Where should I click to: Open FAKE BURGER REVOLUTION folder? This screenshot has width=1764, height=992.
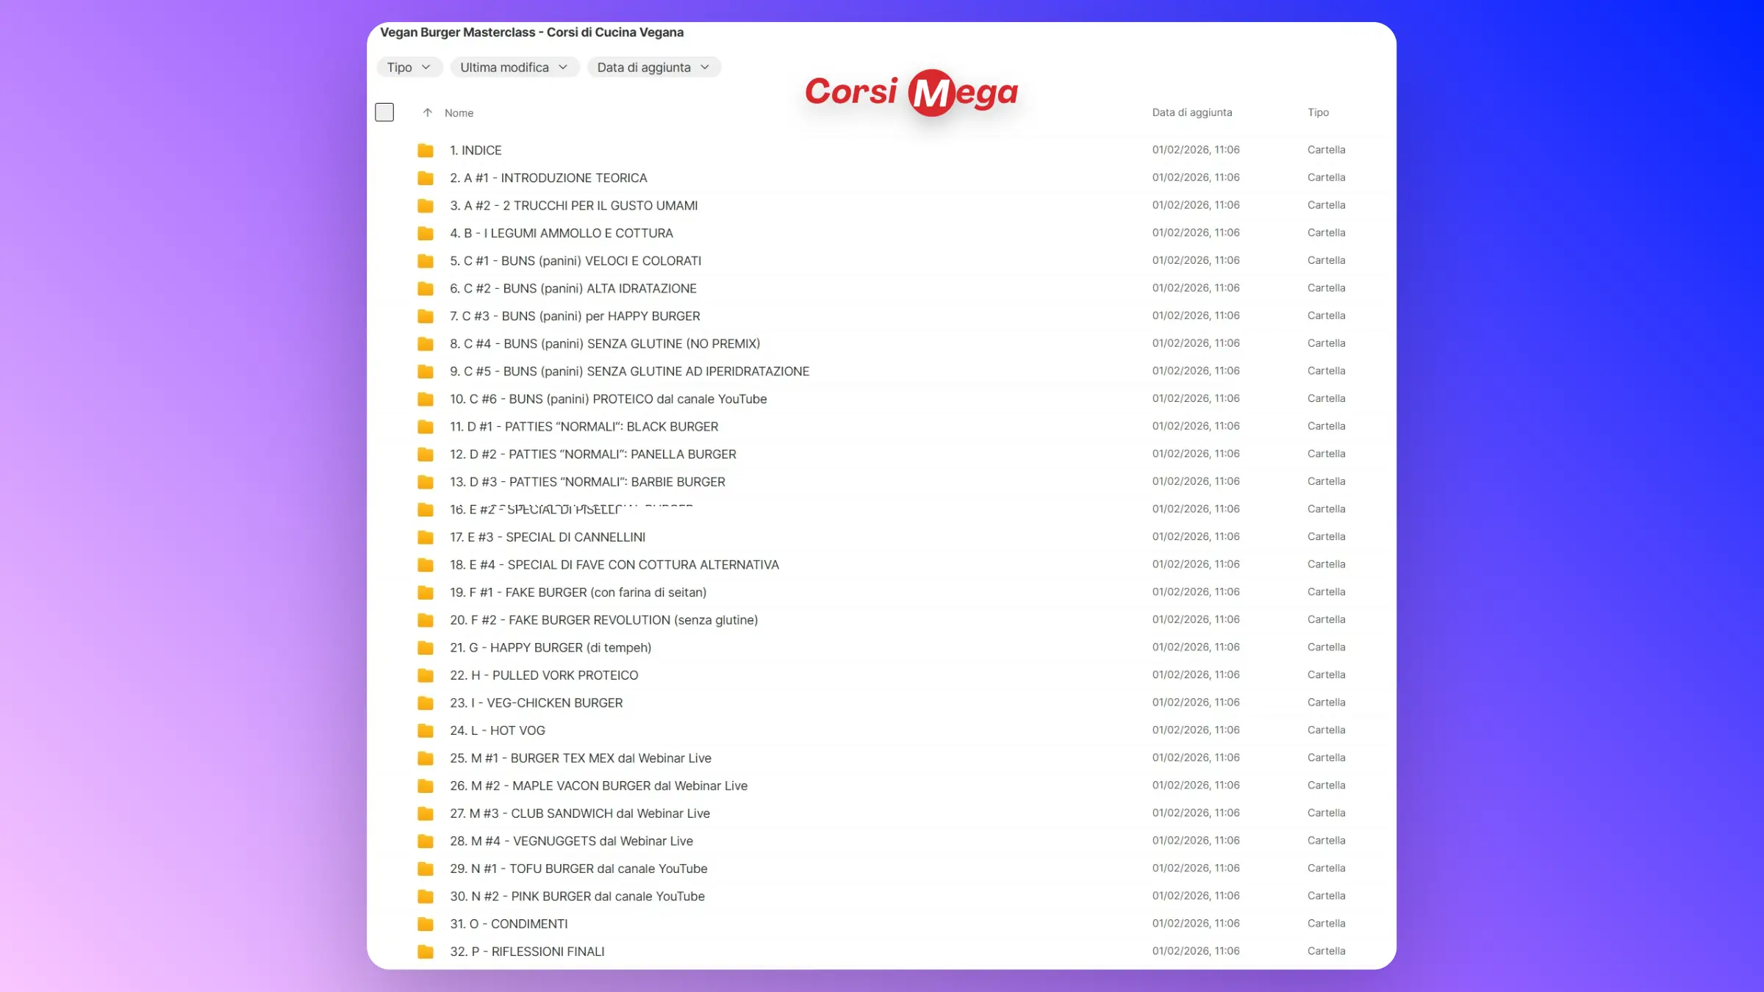[x=603, y=620]
